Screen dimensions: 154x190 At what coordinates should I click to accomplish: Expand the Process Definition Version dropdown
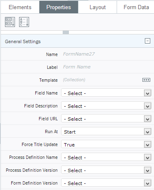pyautogui.click(x=106, y=170)
